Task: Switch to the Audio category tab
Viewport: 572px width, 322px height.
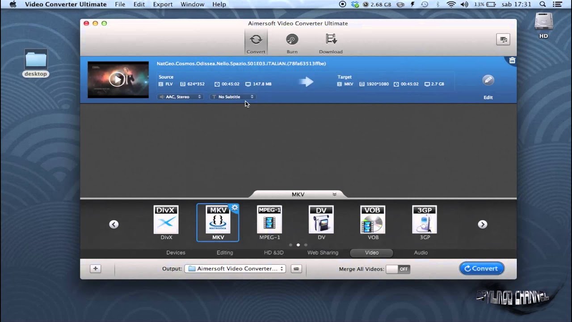Action: point(421,253)
